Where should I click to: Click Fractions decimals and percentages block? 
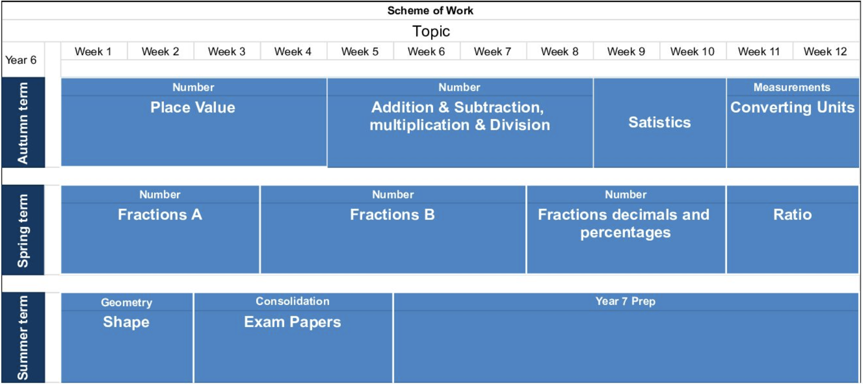[625, 223]
